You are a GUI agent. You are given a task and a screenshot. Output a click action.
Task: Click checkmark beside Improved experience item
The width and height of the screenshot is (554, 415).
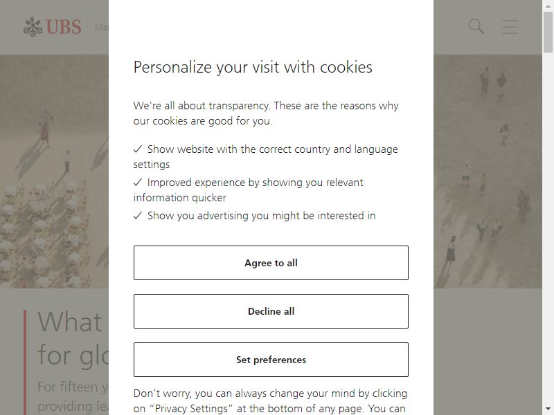138,183
